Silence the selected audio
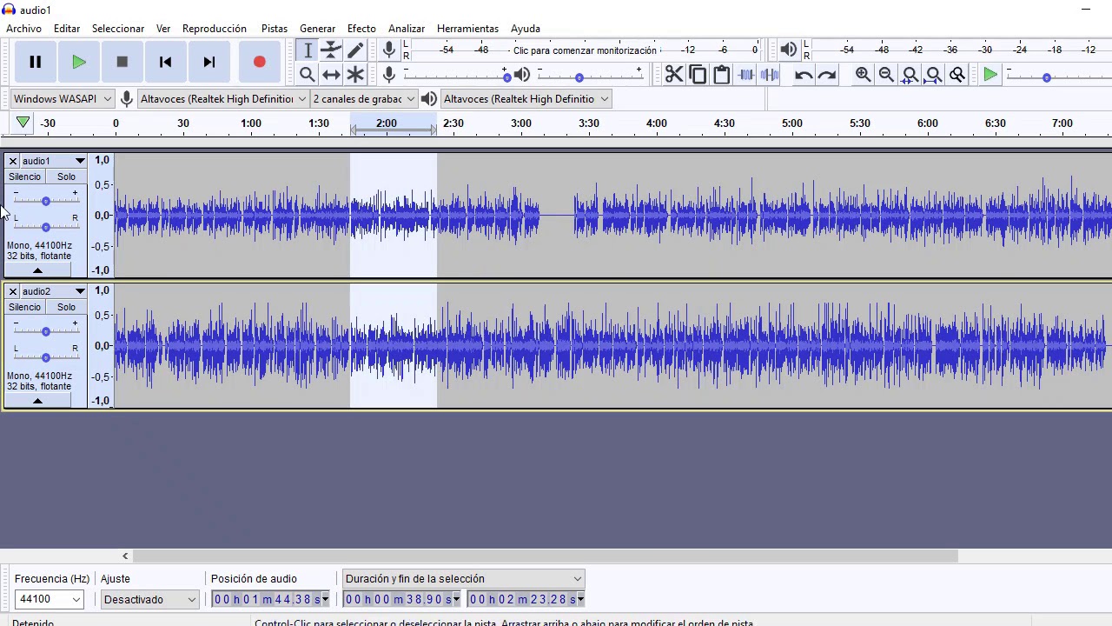This screenshot has height=626, width=1112. pyautogui.click(x=769, y=75)
